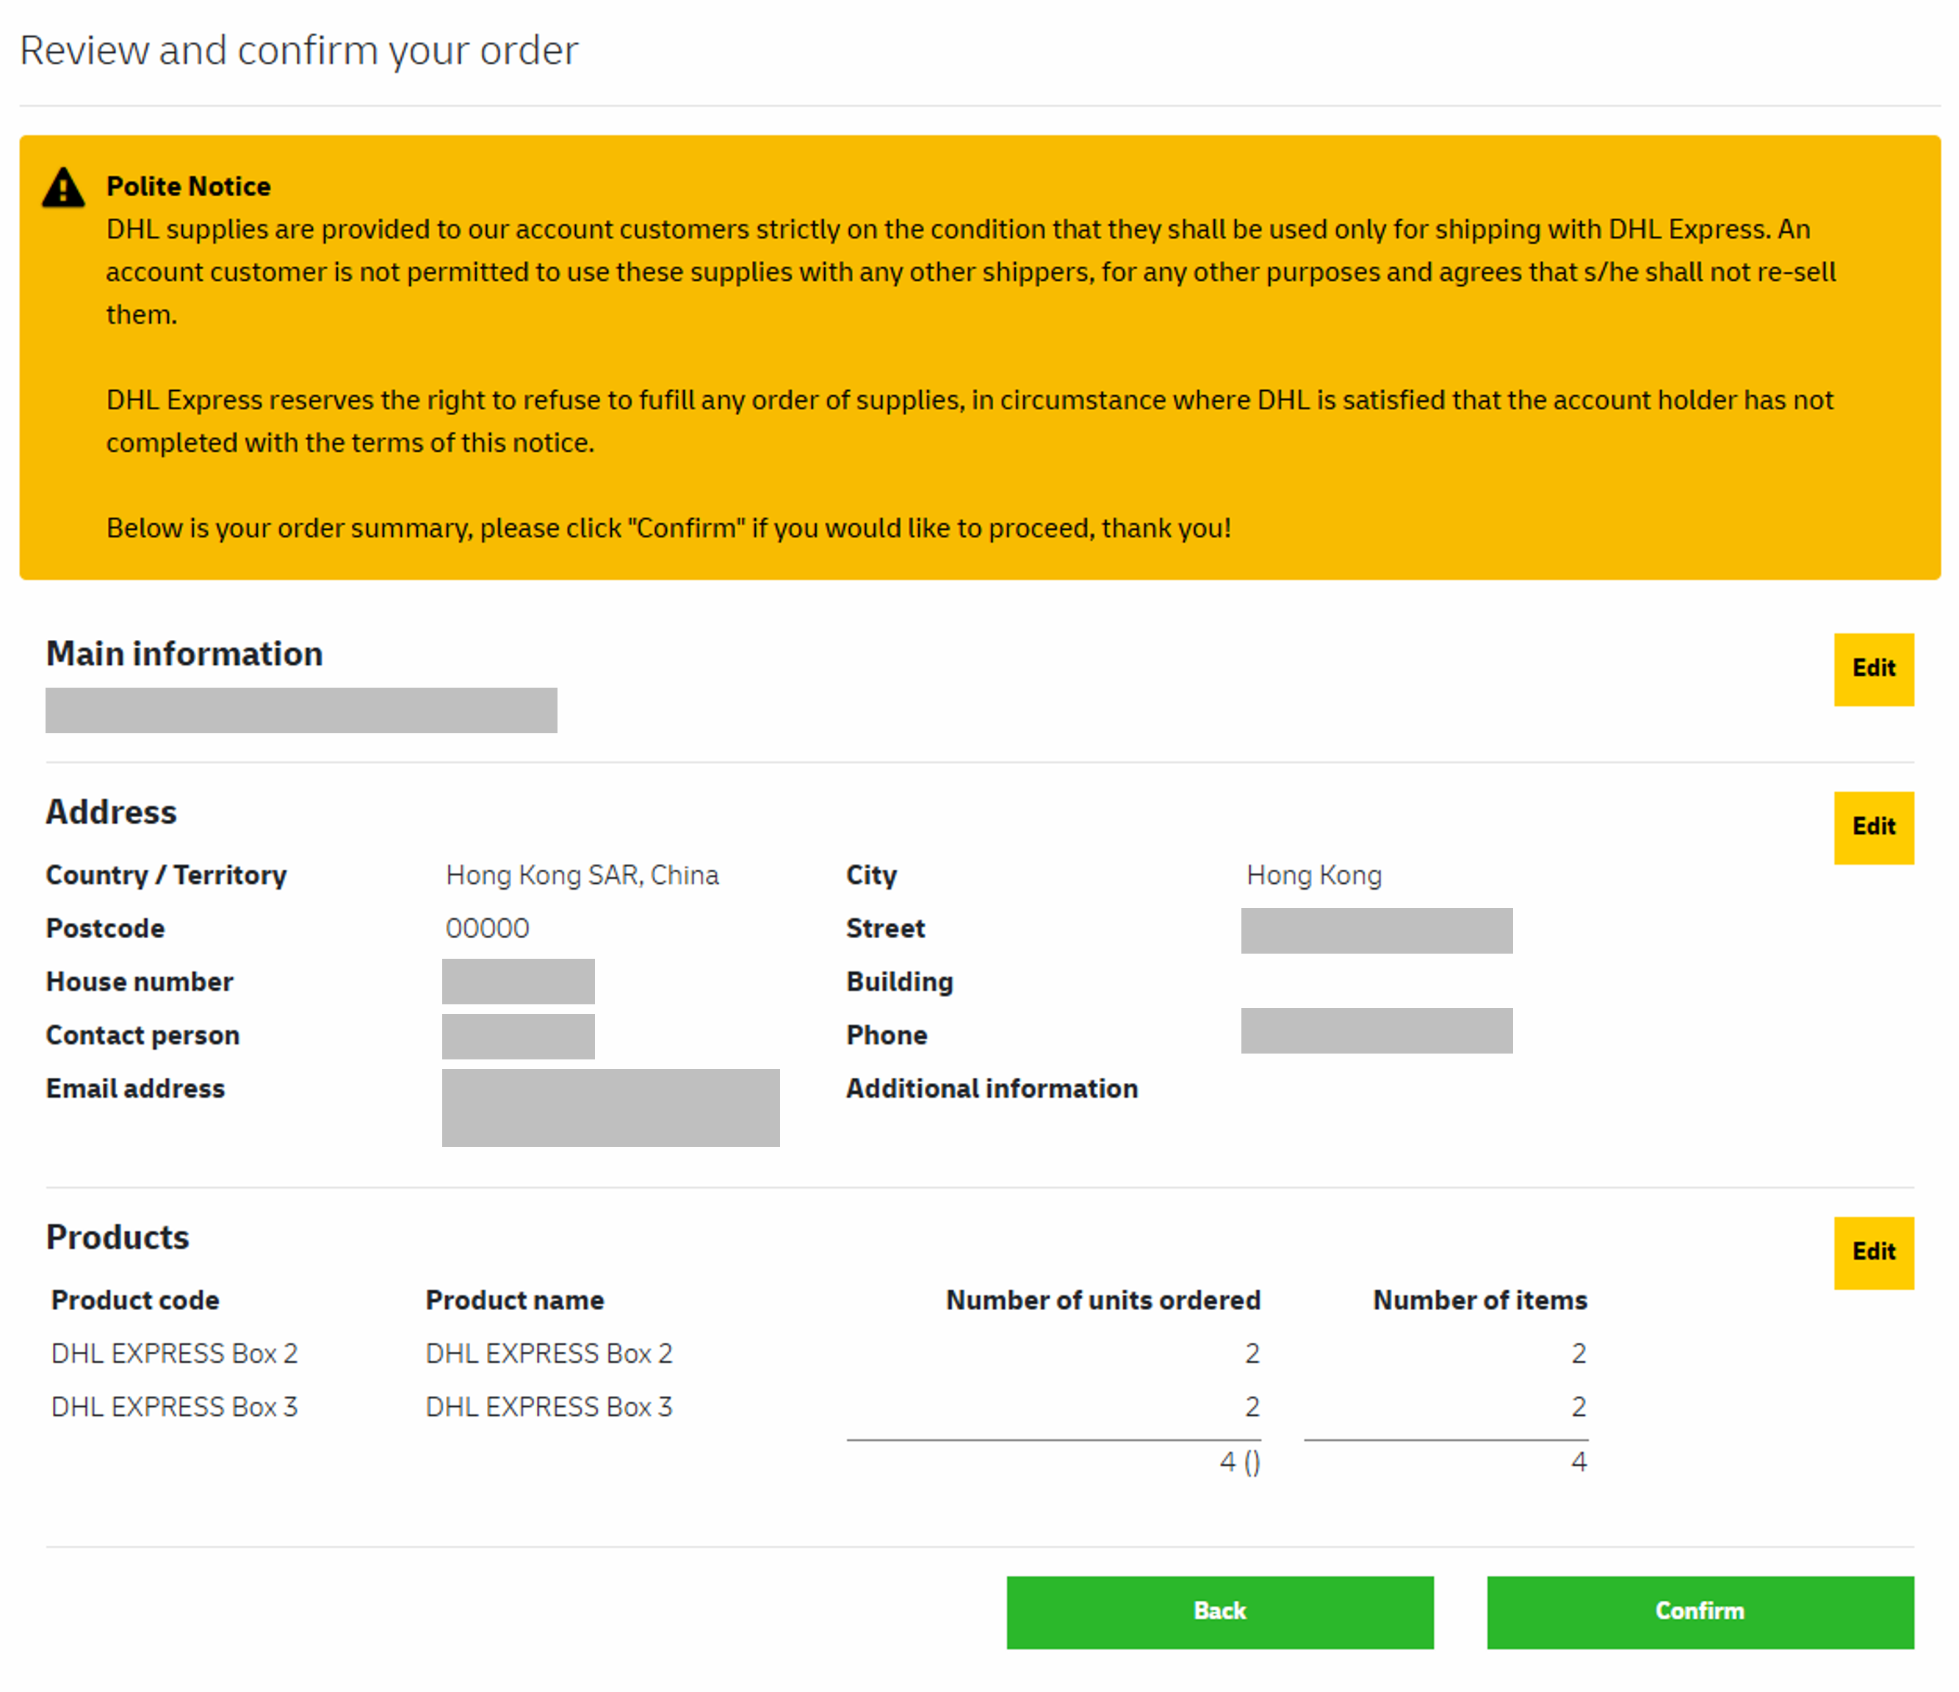Edit the Main information section
The width and height of the screenshot is (1959, 1692).
(1872, 669)
